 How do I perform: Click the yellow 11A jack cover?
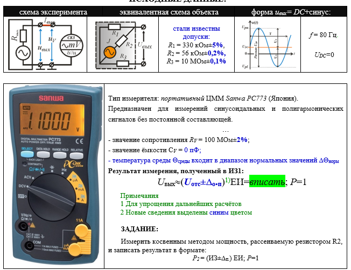click(x=82, y=231)
